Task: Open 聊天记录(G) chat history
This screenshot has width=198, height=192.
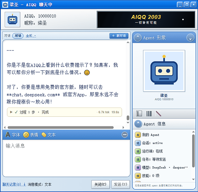Action: [14, 184]
